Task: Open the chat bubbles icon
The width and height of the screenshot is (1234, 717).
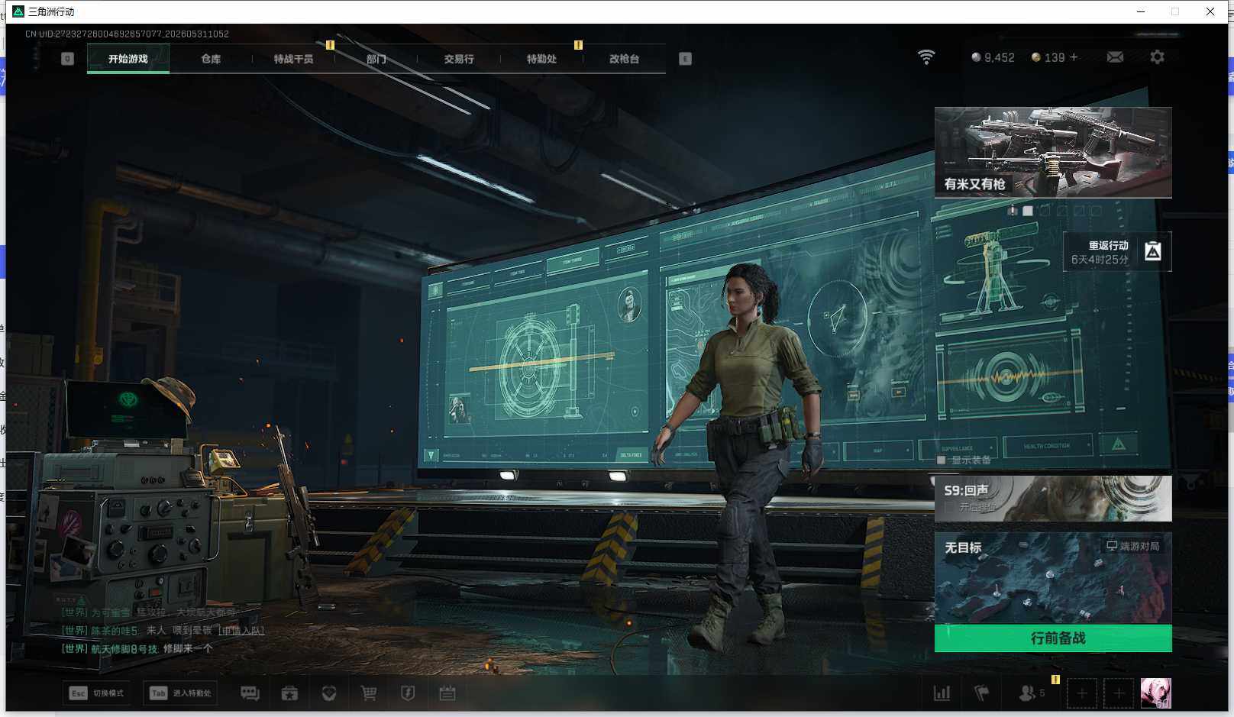Action: coord(250,693)
